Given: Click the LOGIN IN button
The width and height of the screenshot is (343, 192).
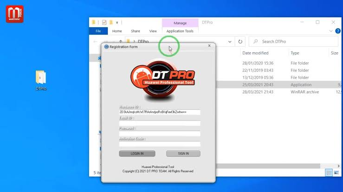Looking at the screenshot, I should 137,154.
